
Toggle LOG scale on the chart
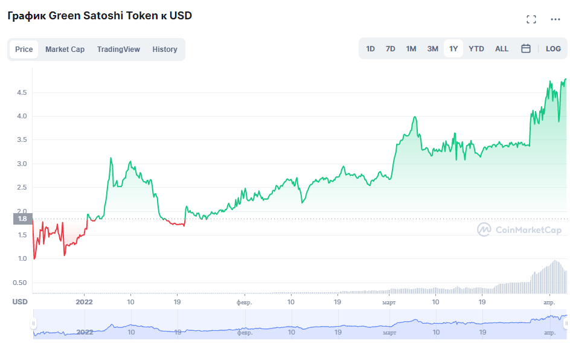coord(553,49)
